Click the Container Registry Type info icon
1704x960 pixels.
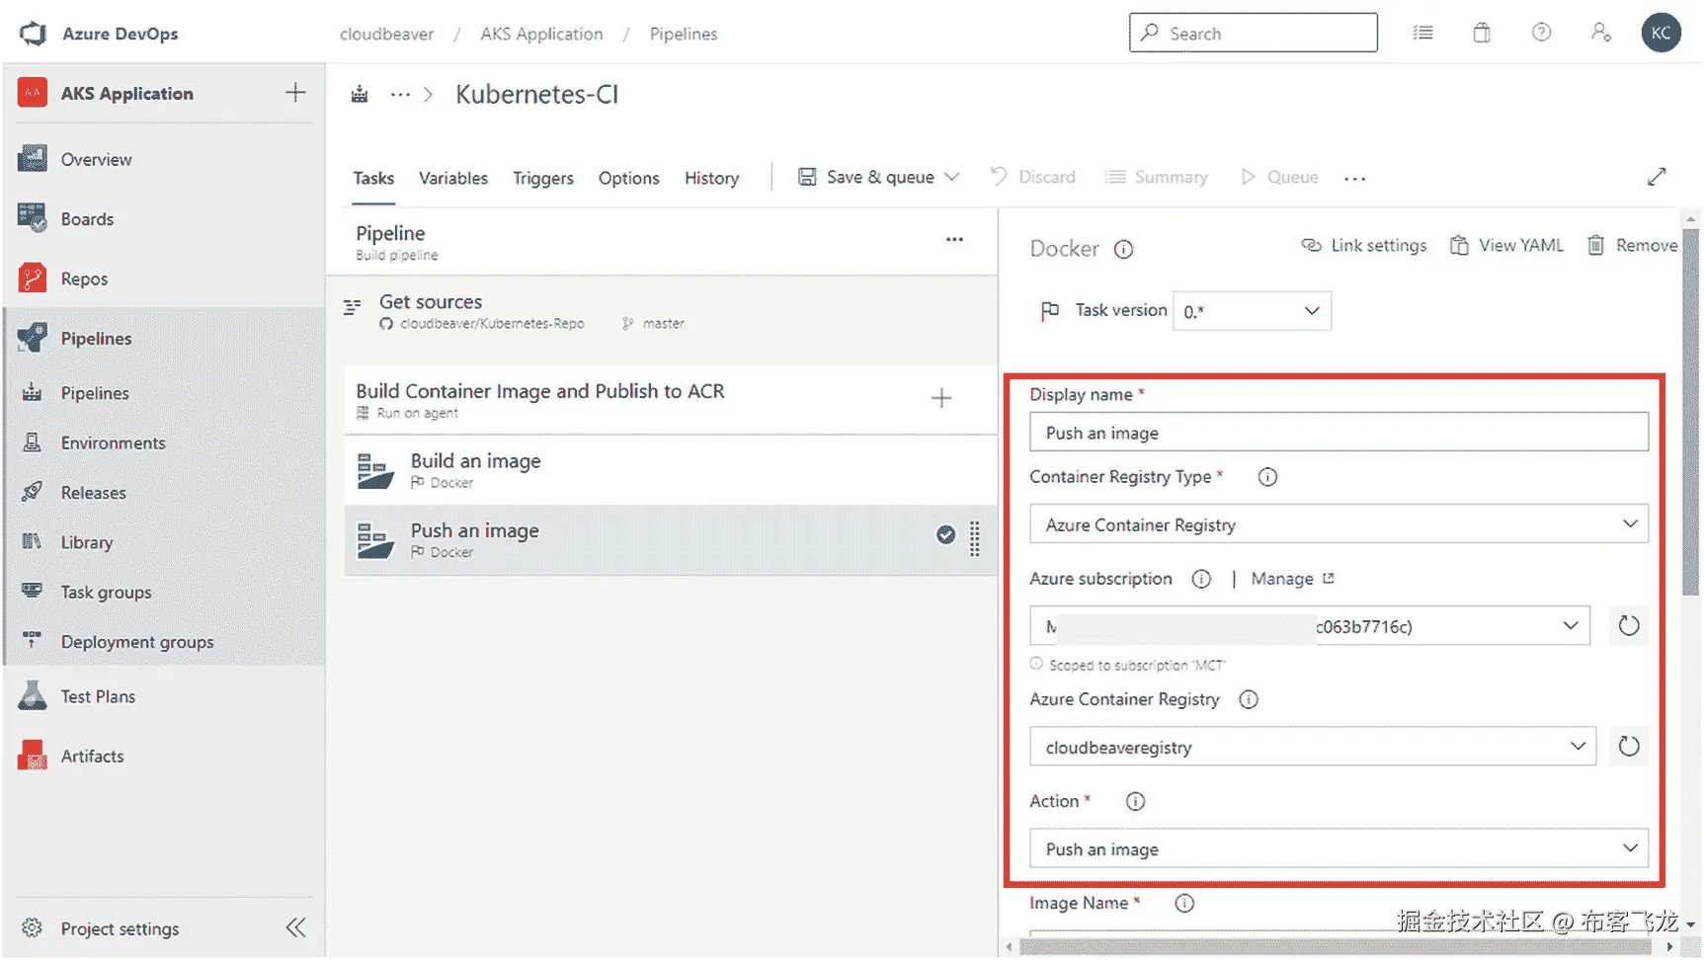pos(1266,478)
